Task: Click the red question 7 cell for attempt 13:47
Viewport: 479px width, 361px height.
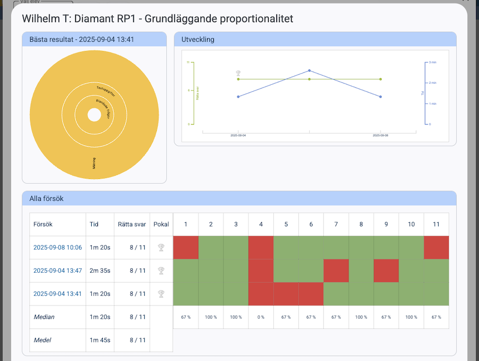Action: point(336,271)
